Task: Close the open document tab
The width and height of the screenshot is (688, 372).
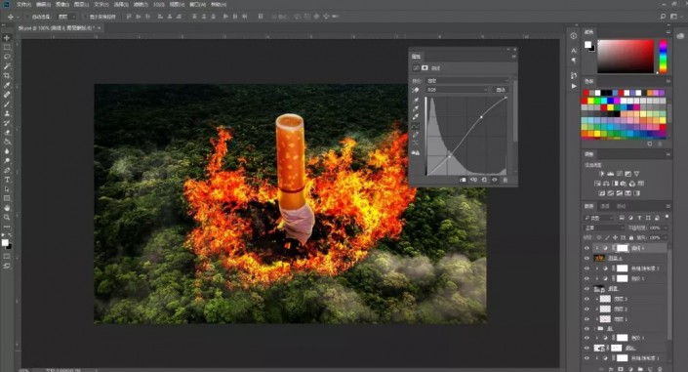Action: (100, 28)
